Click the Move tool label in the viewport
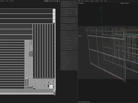 tap(80, 36)
